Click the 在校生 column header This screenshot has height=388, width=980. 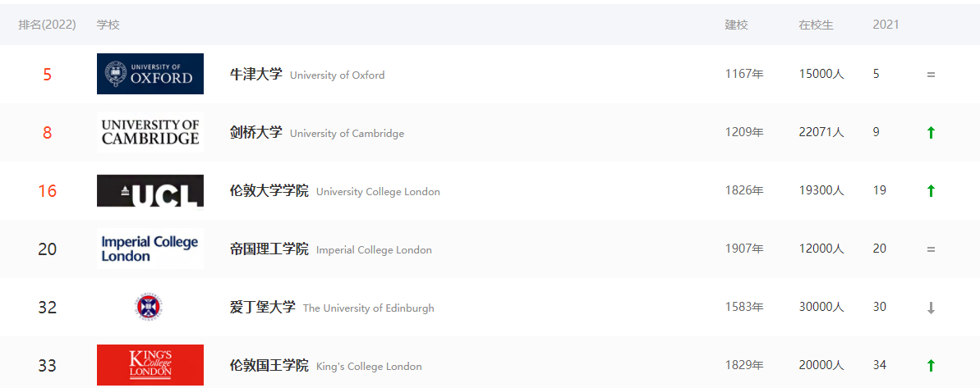pos(816,25)
